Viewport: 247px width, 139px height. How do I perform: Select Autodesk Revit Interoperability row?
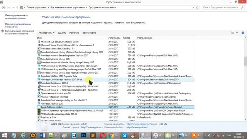[115, 100]
